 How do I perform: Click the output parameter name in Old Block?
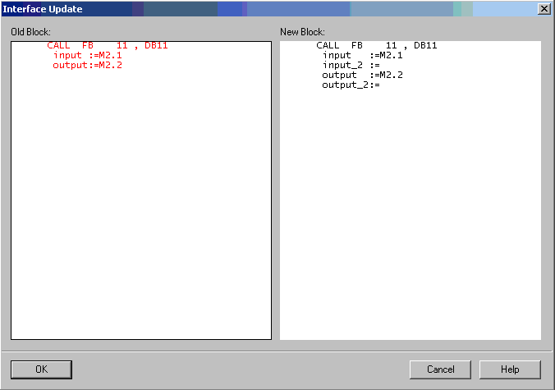(71, 65)
